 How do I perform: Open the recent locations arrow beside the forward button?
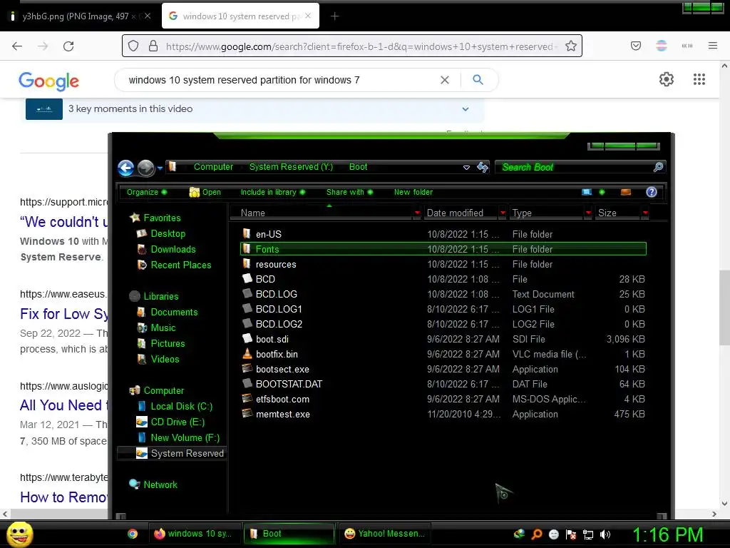coord(160,168)
